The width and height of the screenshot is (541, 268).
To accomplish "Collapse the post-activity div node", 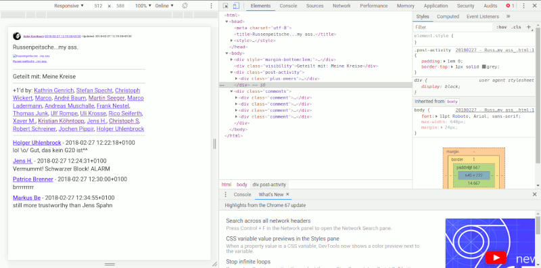I will point(231,72).
